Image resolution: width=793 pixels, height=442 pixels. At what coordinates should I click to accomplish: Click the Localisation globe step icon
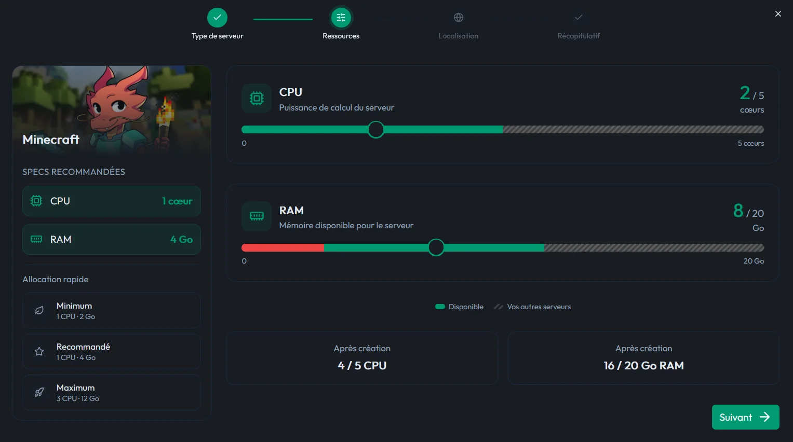tap(459, 18)
